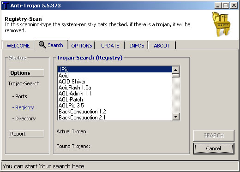Screen dimensions: 240x172
Task: Click the SEARCH button
Action: [214, 136]
